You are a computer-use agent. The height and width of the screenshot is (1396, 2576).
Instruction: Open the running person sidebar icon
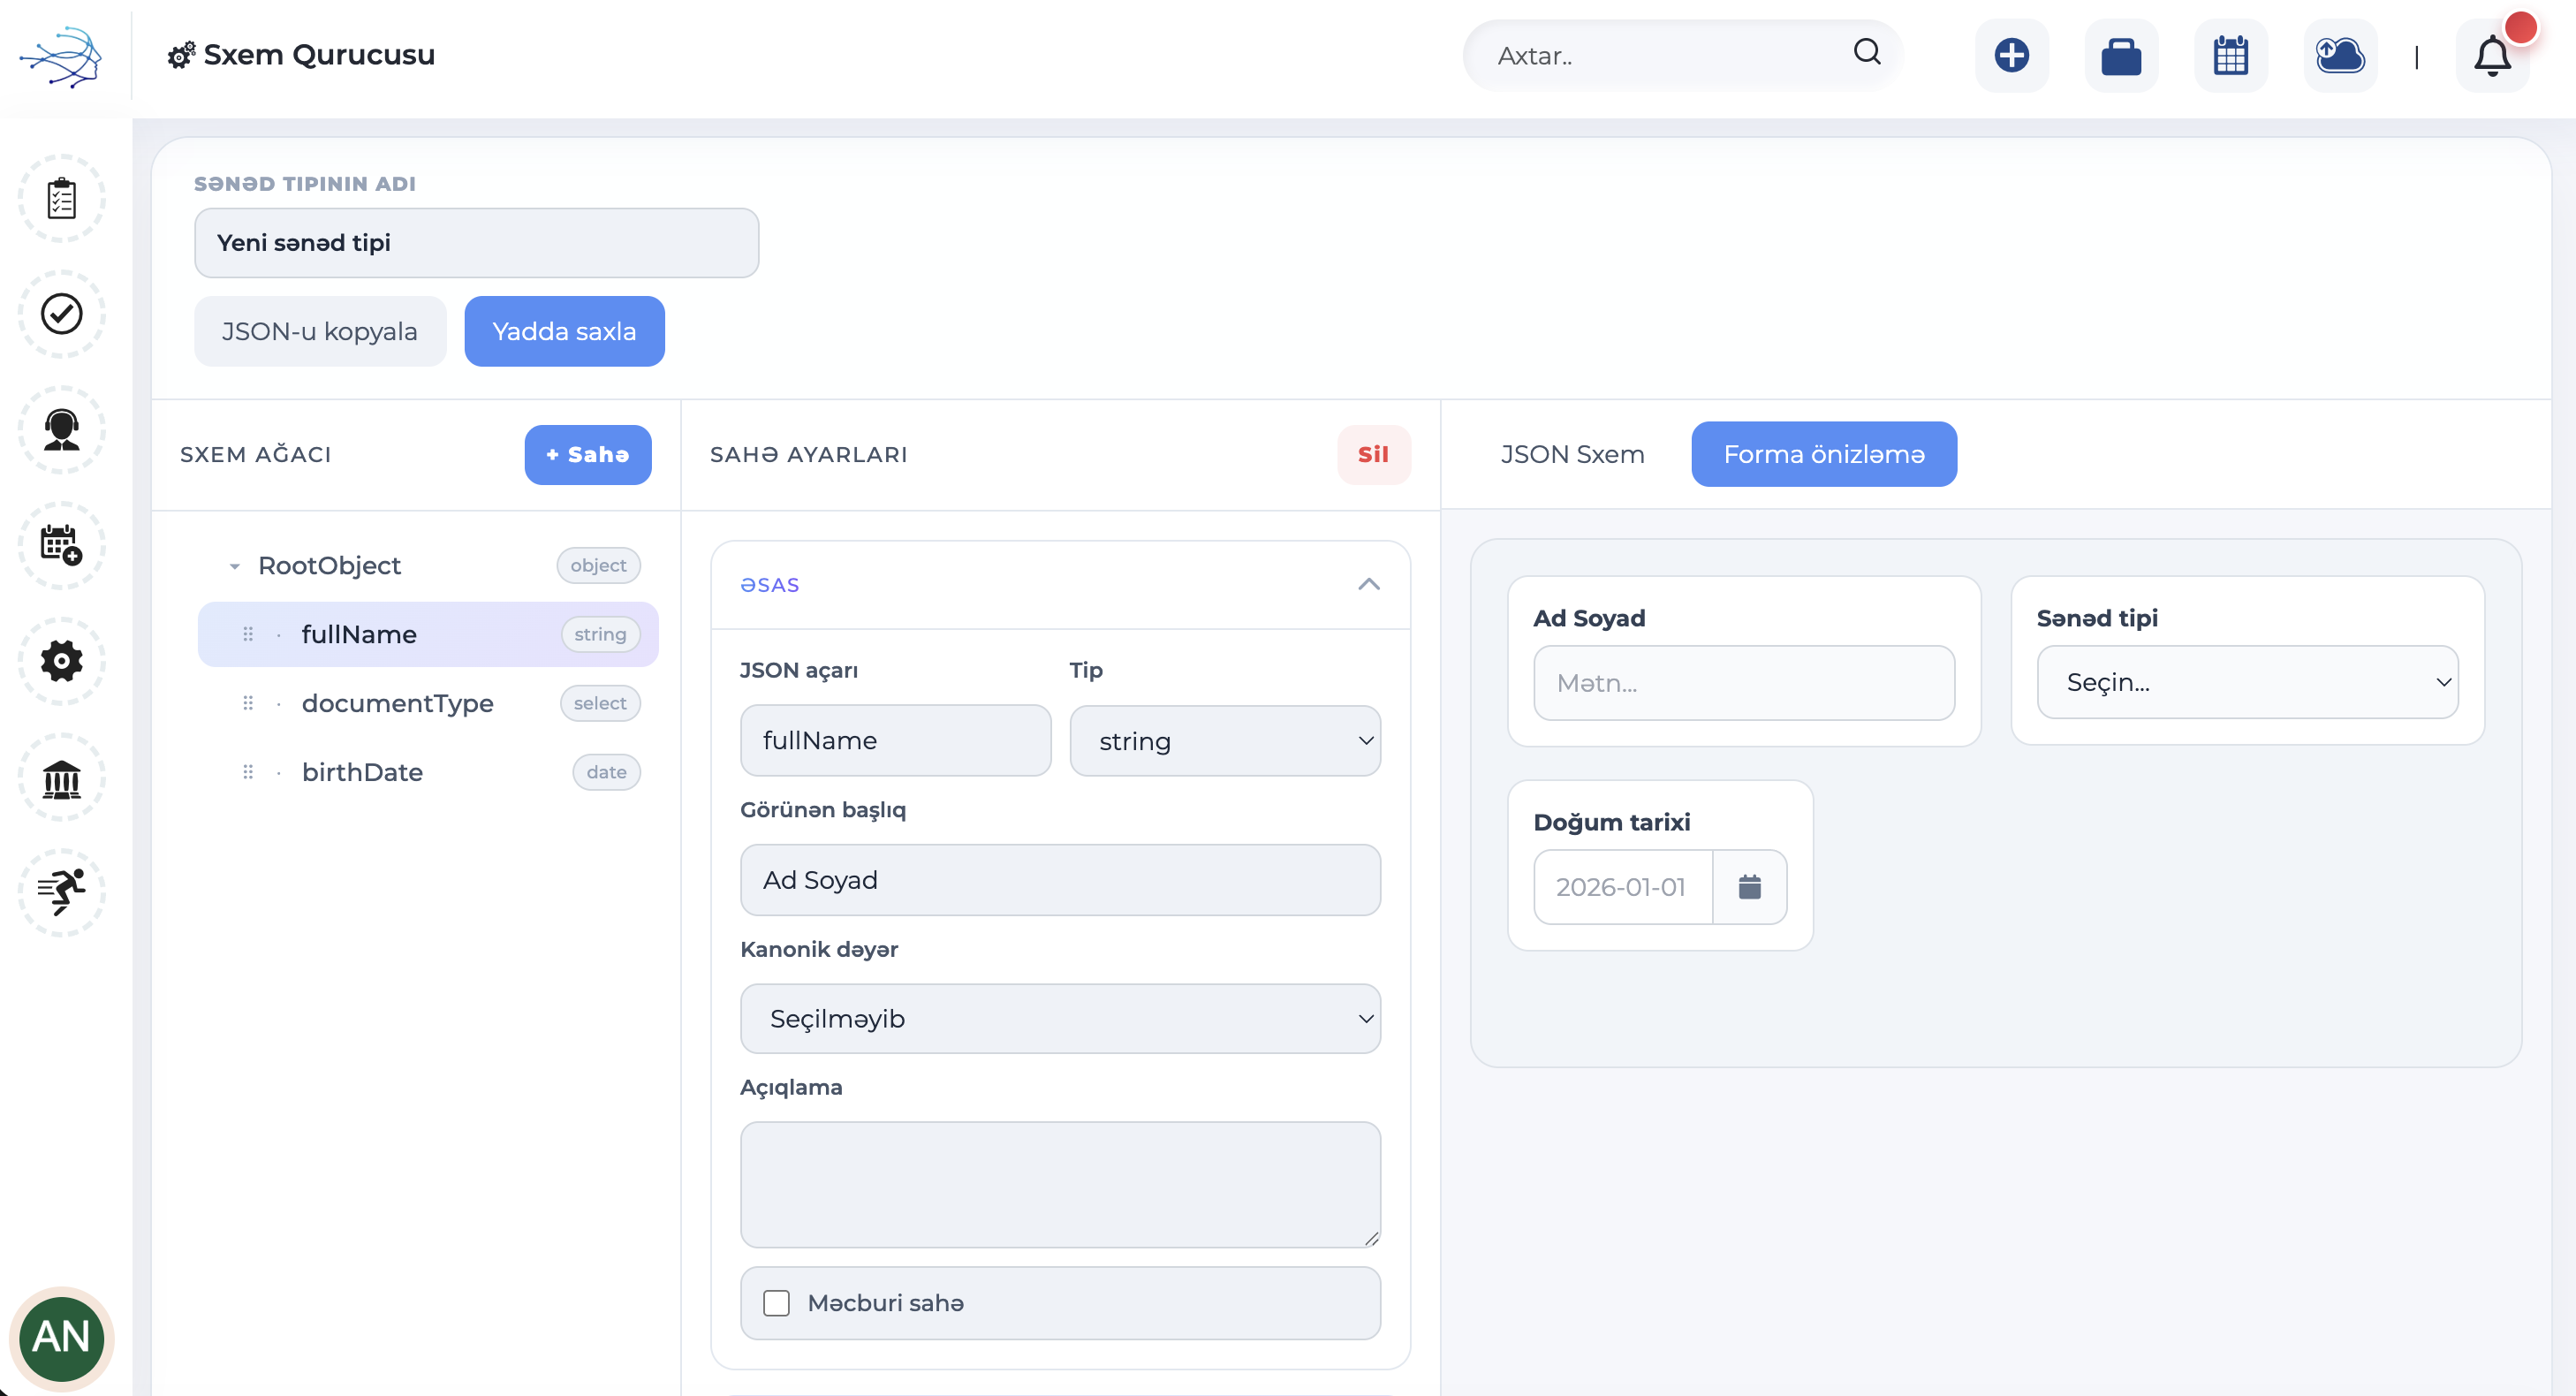(x=62, y=892)
